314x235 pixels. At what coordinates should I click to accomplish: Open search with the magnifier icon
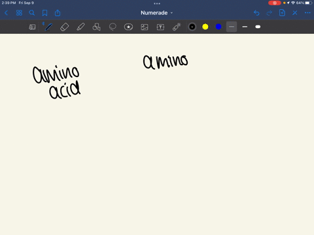click(x=32, y=13)
